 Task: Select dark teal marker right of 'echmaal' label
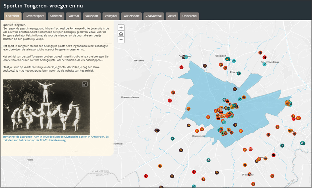pos(173,139)
